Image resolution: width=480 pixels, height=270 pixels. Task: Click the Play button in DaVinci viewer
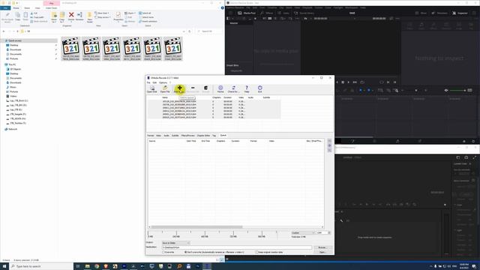348,82
